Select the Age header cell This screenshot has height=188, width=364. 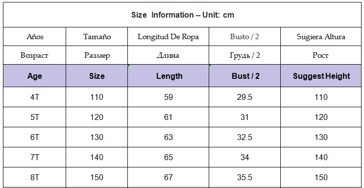tap(35, 76)
